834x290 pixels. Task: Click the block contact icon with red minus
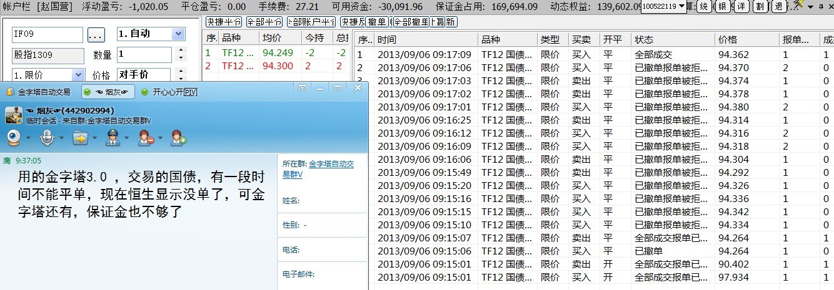[x=146, y=137]
